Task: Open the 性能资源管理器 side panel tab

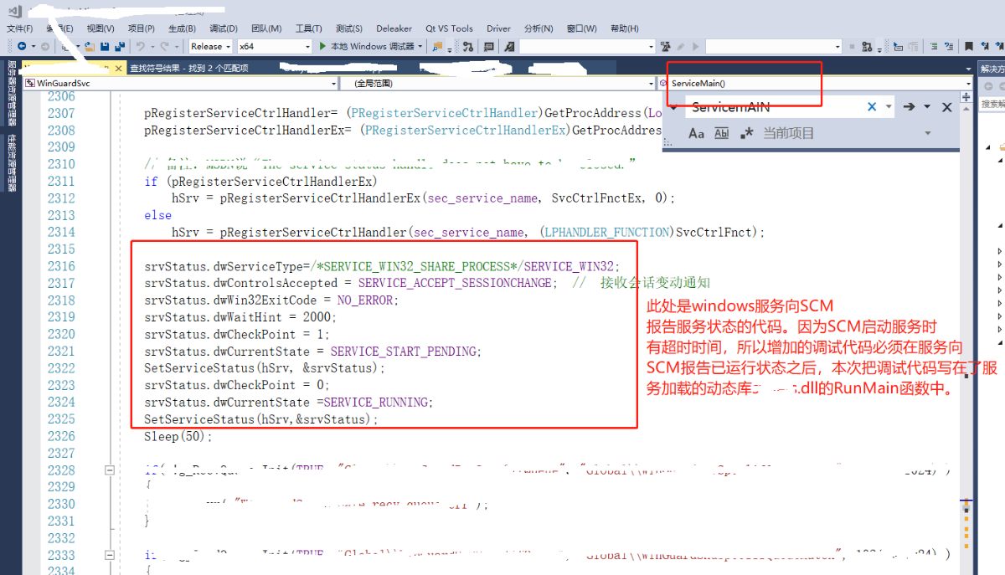Action: 12,163
